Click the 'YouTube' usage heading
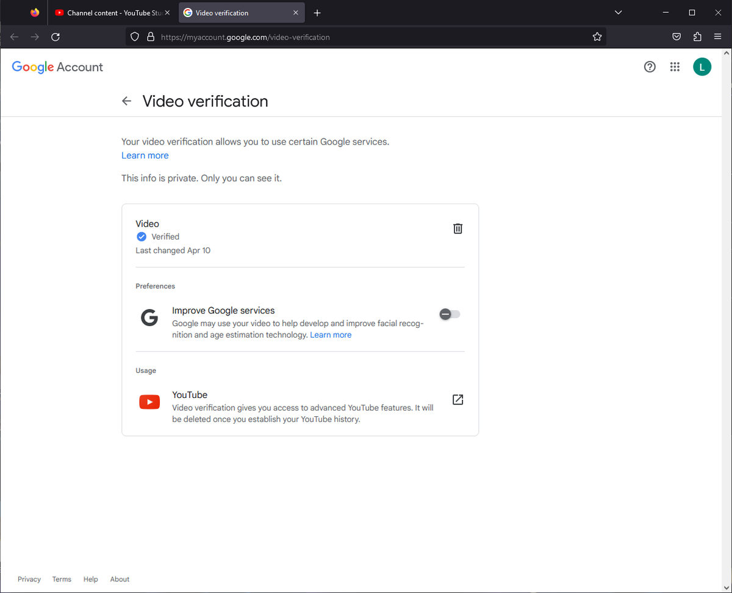Screen dimensions: 732x593 coord(190,395)
